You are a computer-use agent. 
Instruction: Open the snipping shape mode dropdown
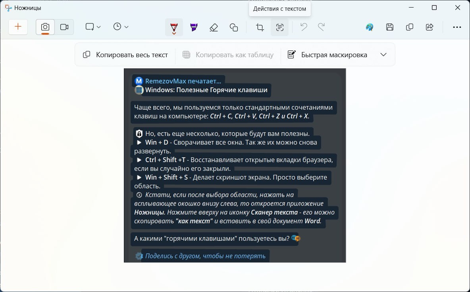click(x=92, y=27)
